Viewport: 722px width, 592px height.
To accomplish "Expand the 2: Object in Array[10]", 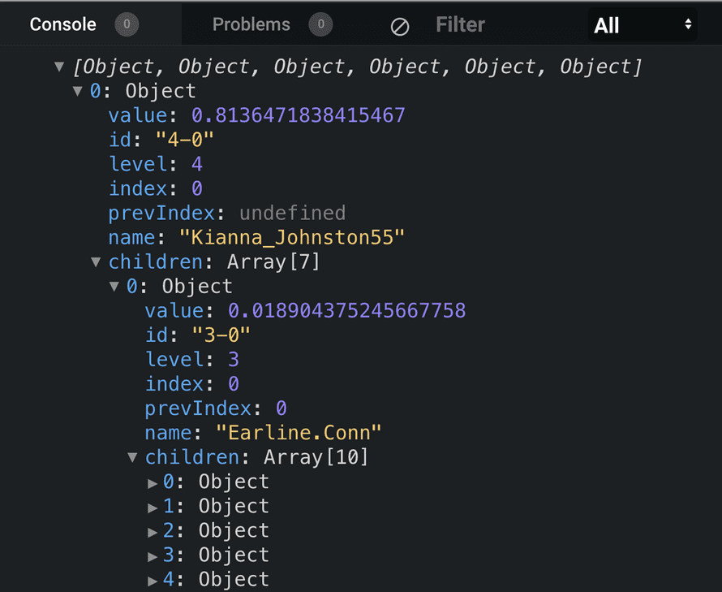I will click(152, 531).
